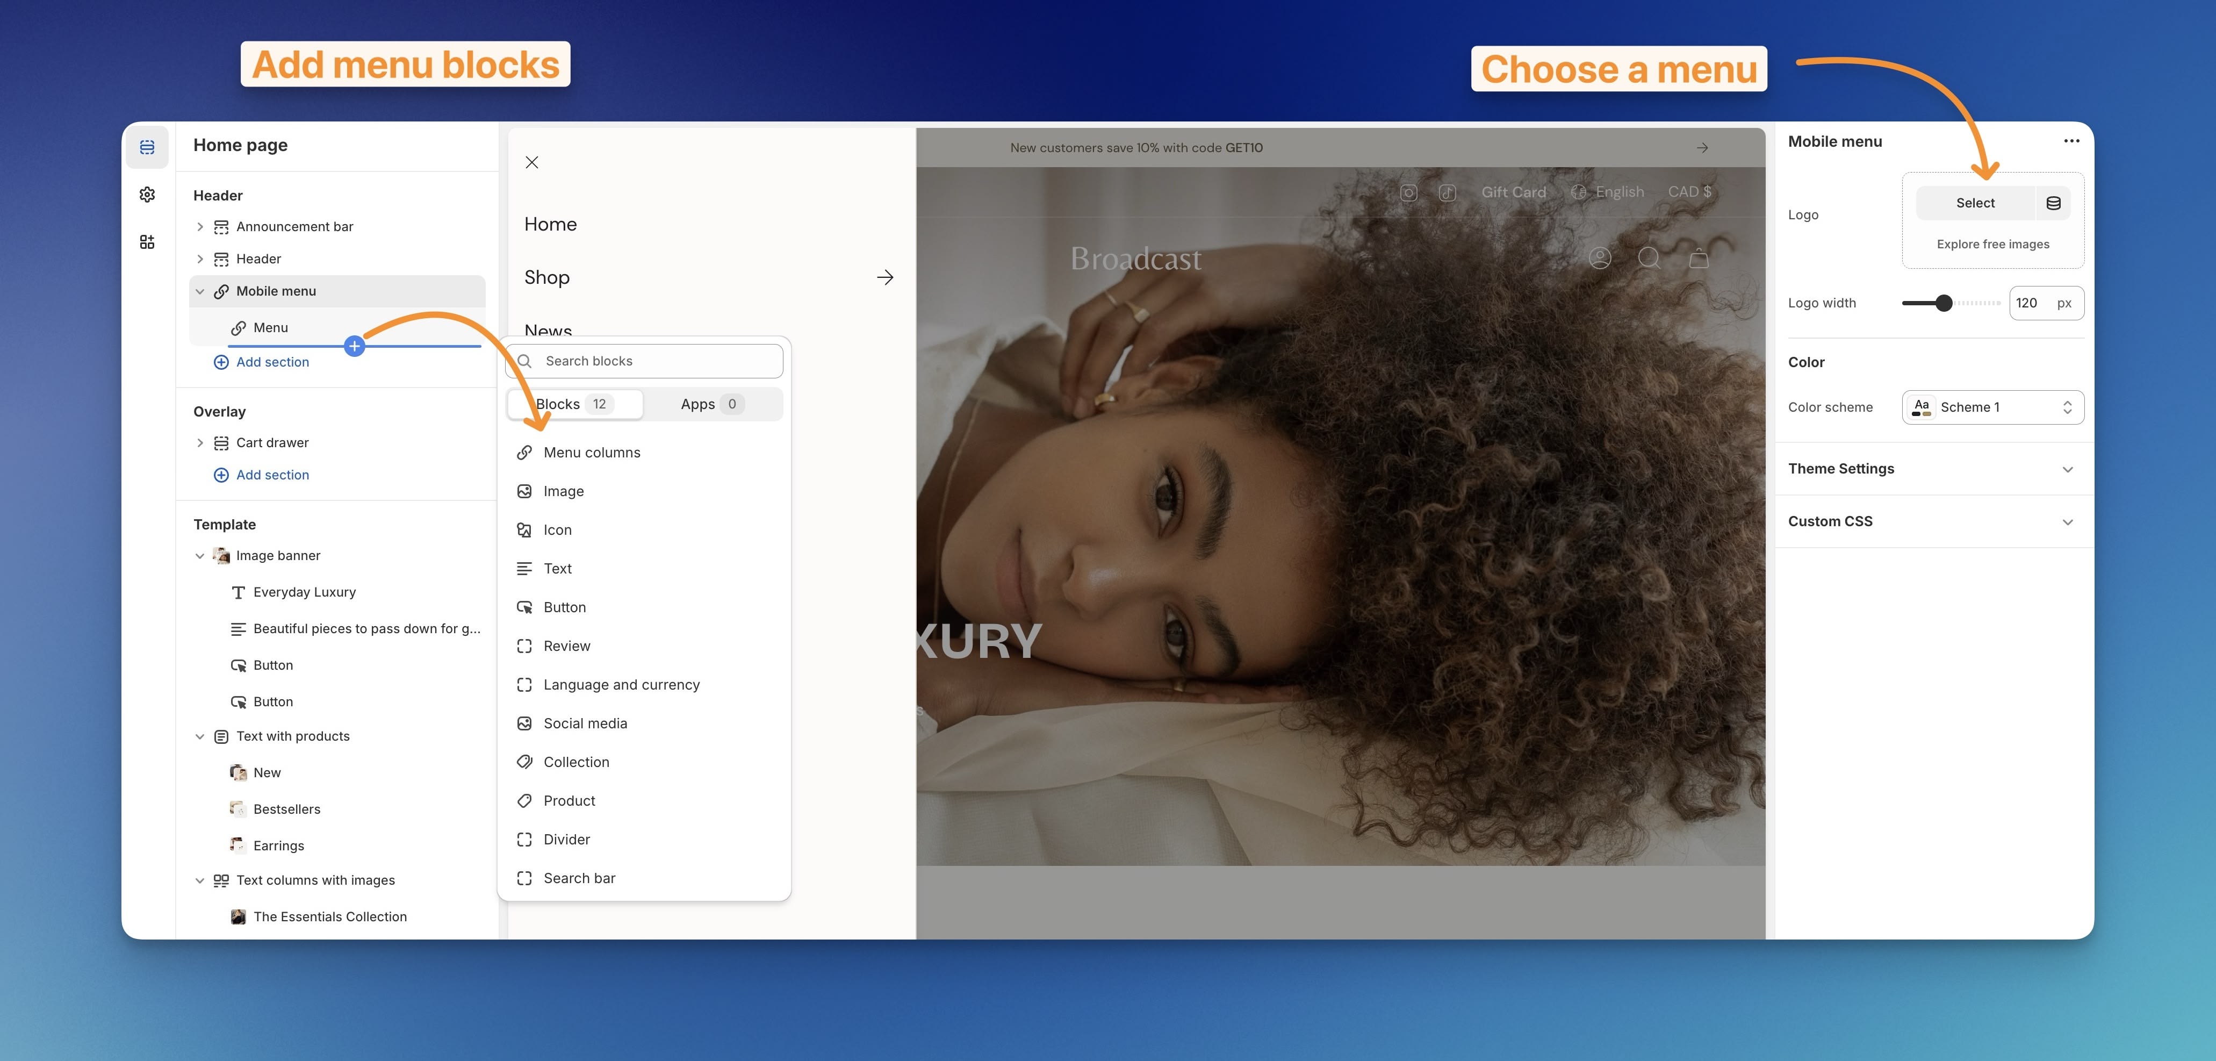
Task: Click Explore free images link
Action: pyautogui.click(x=1992, y=245)
